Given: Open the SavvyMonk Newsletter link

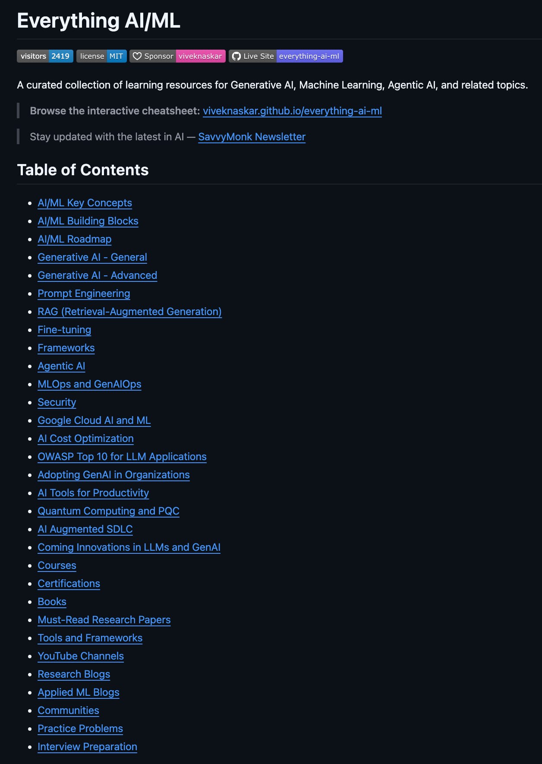Looking at the screenshot, I should coord(252,137).
